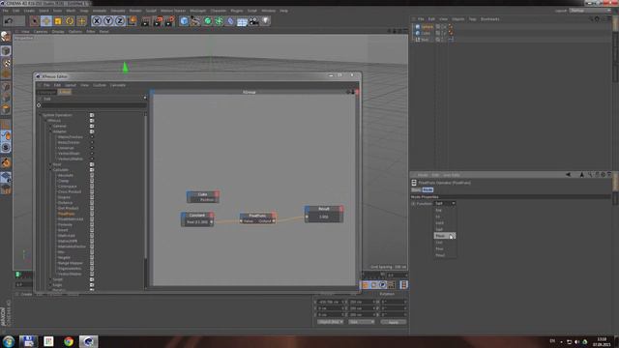Add a light from the toolbar
This screenshot has height=348, width=619.
point(266,20)
